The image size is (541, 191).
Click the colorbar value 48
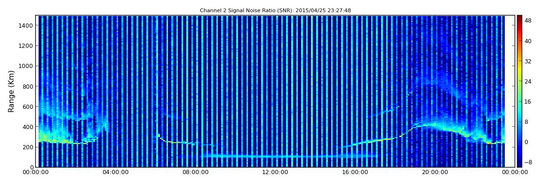pyautogui.click(x=528, y=21)
